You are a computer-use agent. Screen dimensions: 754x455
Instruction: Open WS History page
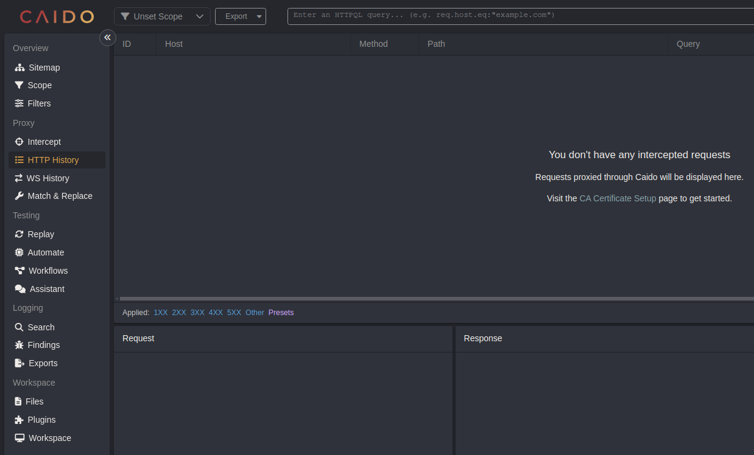57,178
